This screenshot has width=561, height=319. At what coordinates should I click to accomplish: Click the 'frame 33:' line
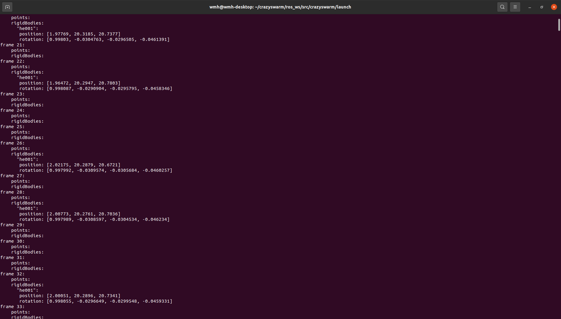tap(12, 307)
